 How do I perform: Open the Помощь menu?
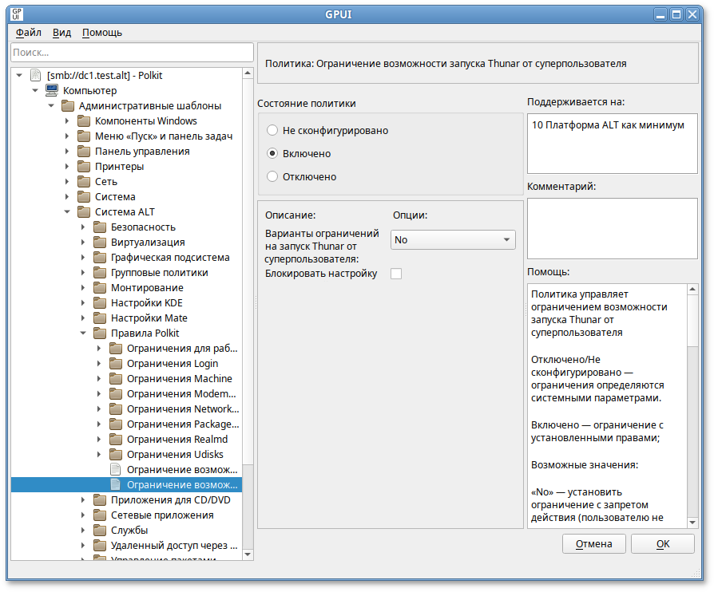point(102,33)
